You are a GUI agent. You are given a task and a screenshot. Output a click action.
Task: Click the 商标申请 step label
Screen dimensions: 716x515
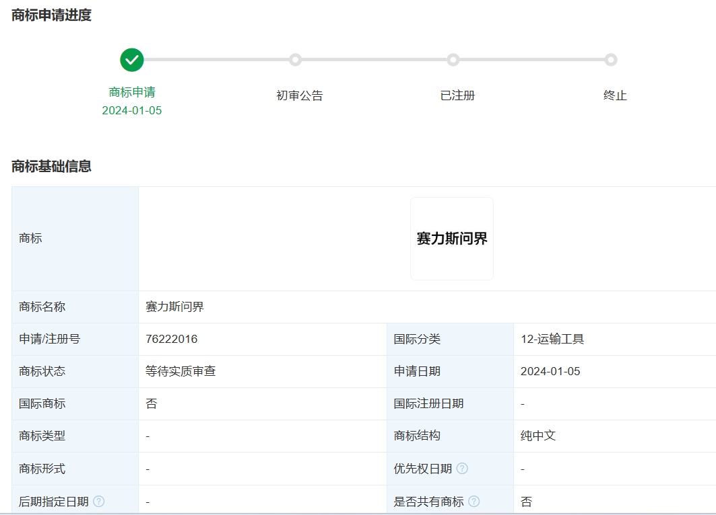click(132, 92)
